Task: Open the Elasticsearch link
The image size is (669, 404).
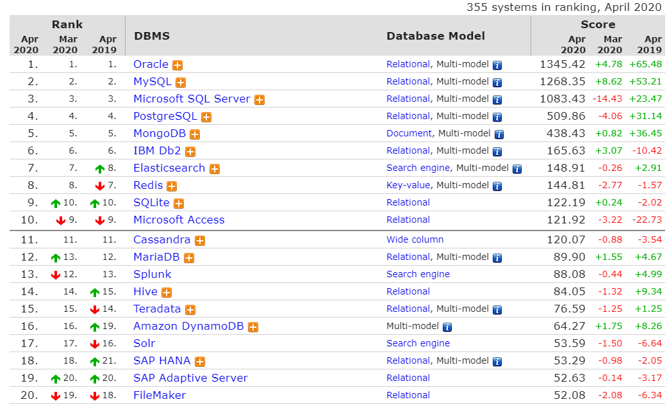Action: (x=169, y=168)
